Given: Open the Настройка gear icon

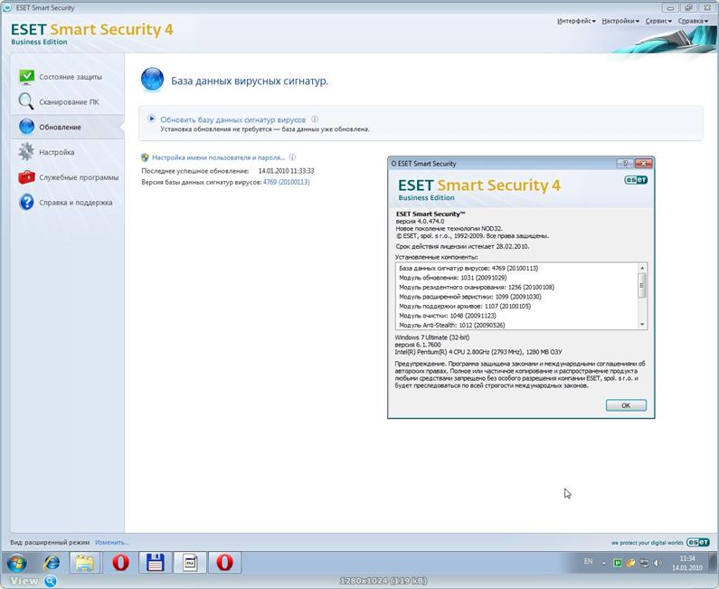Looking at the screenshot, I should click(26, 151).
